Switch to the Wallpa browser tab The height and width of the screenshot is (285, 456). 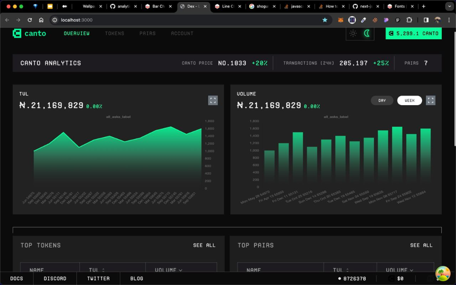click(x=89, y=6)
